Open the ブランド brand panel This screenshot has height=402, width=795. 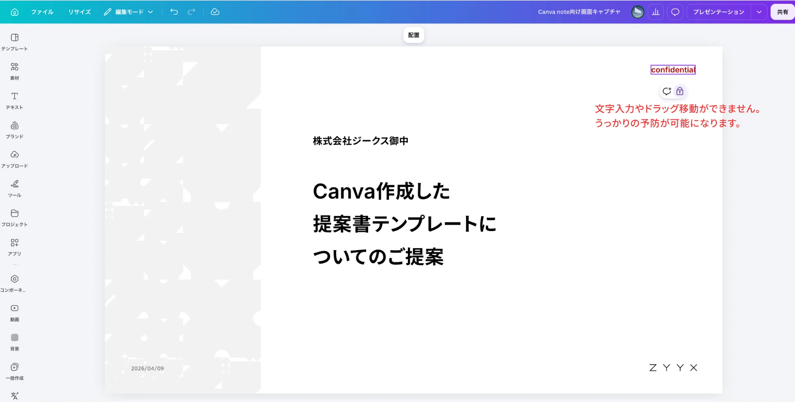14,130
